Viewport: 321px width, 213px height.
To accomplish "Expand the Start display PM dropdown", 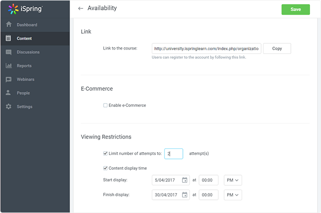I will click(233, 180).
